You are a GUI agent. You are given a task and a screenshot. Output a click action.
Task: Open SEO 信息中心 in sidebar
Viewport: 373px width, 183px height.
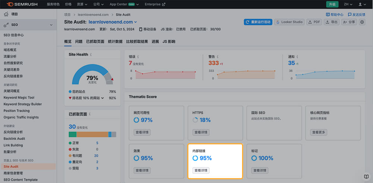(x=13, y=35)
